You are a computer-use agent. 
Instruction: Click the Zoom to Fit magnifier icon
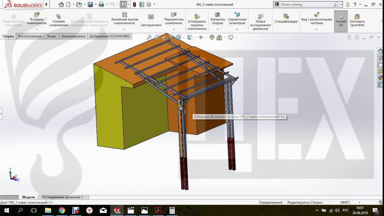pos(149,37)
